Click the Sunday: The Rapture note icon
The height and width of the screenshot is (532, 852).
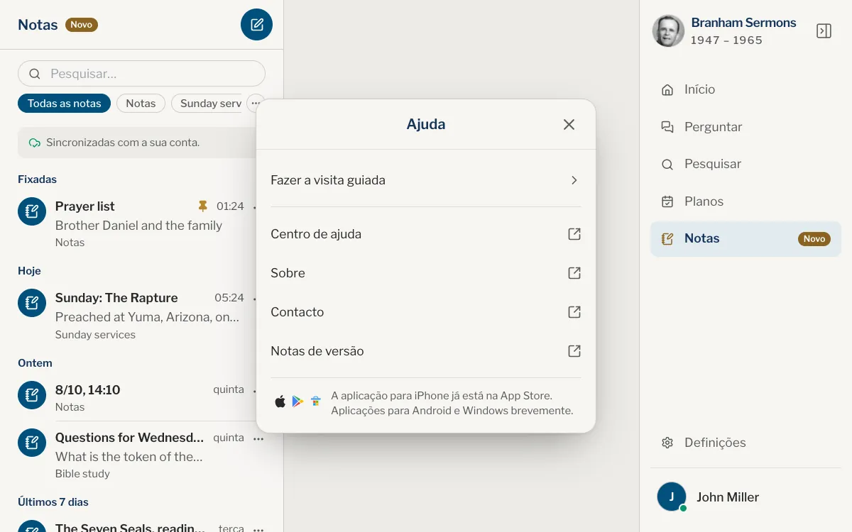32,303
